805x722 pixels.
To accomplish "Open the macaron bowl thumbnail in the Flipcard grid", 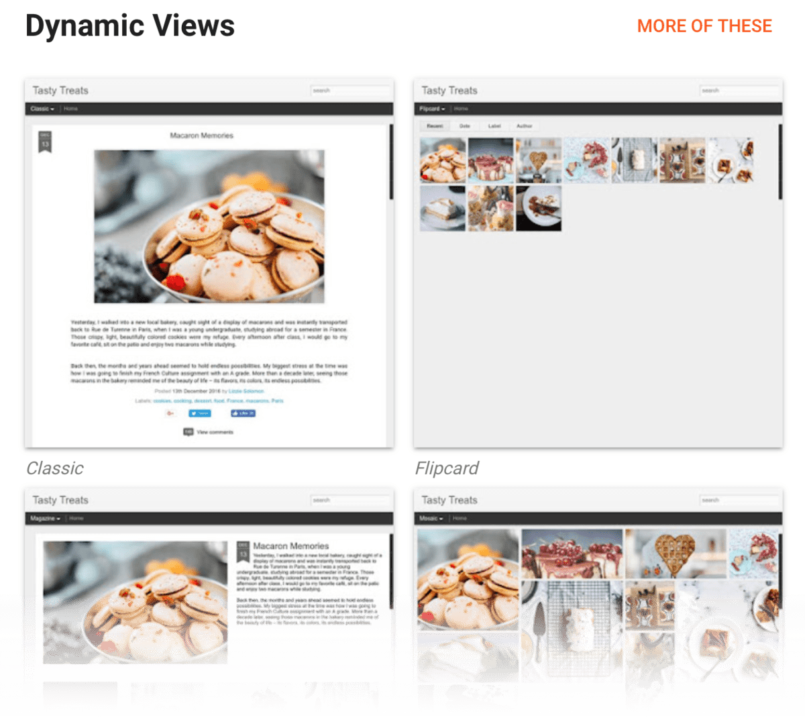I will click(442, 160).
